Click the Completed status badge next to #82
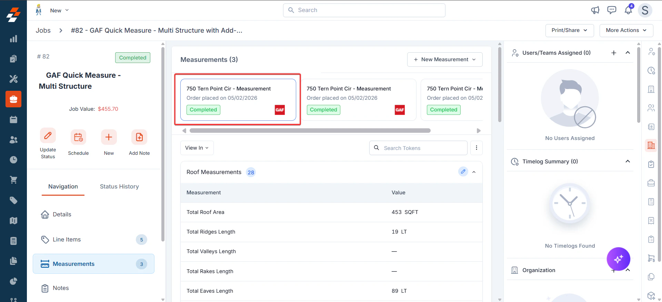The height and width of the screenshot is (302, 662). (x=133, y=58)
